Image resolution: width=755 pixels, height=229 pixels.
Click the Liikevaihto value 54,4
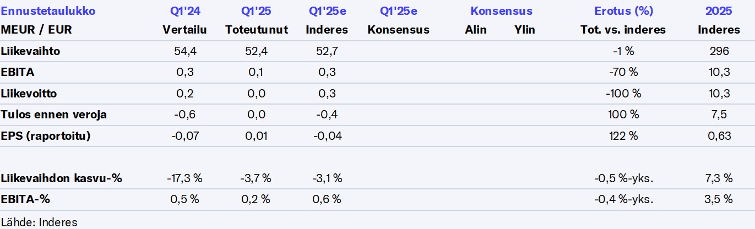coord(184,52)
